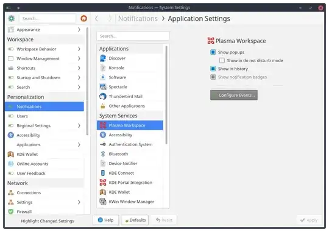Go back using the left arrow
Screen dimensions: 329x232
(96, 18)
